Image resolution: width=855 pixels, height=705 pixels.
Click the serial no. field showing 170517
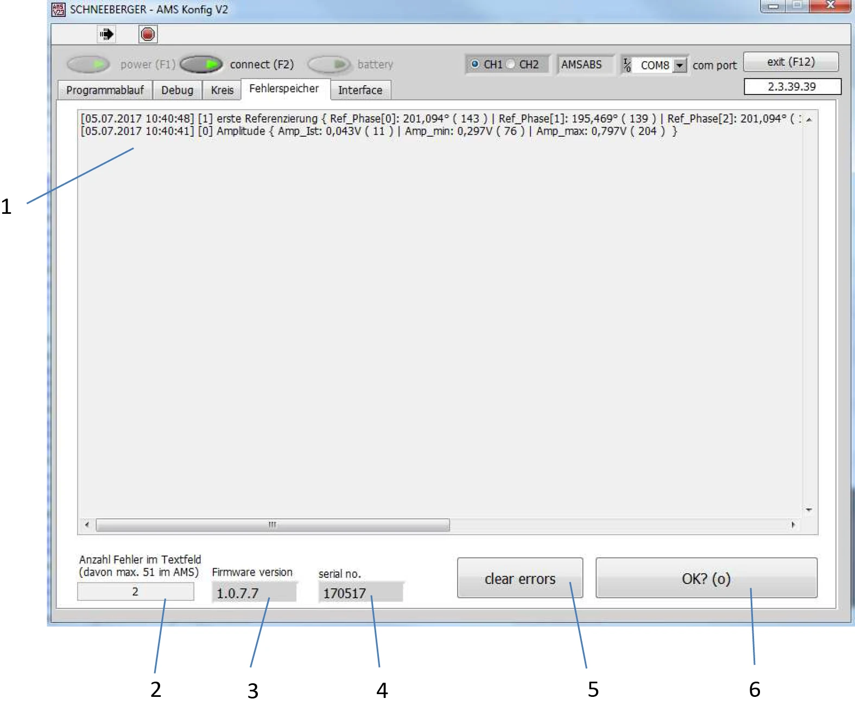(x=360, y=593)
